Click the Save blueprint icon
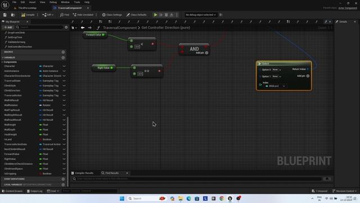360x203 pixels. [5, 15]
